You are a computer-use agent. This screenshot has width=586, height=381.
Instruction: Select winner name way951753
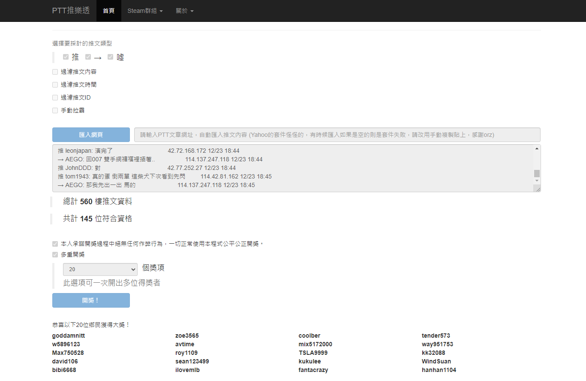coord(437,344)
